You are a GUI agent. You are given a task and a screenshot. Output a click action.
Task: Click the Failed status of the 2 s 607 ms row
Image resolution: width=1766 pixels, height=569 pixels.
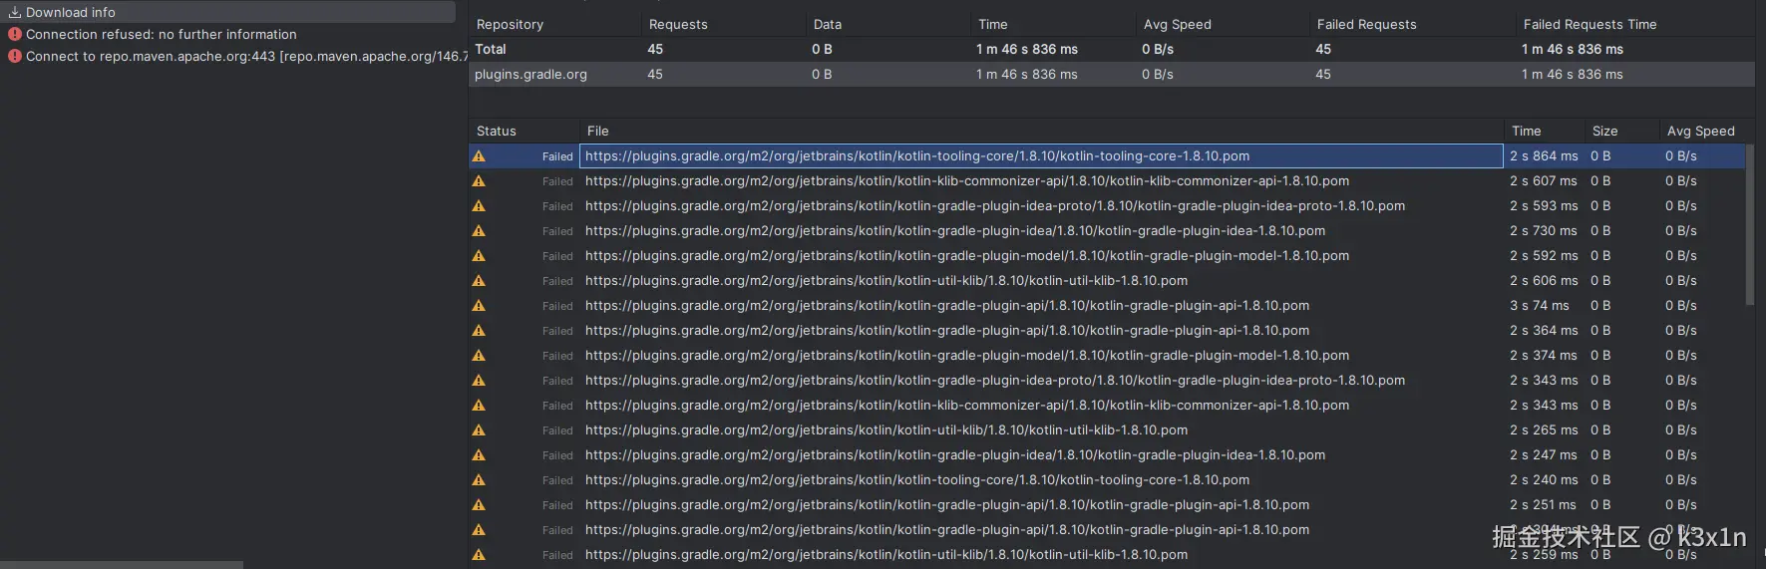(x=557, y=181)
